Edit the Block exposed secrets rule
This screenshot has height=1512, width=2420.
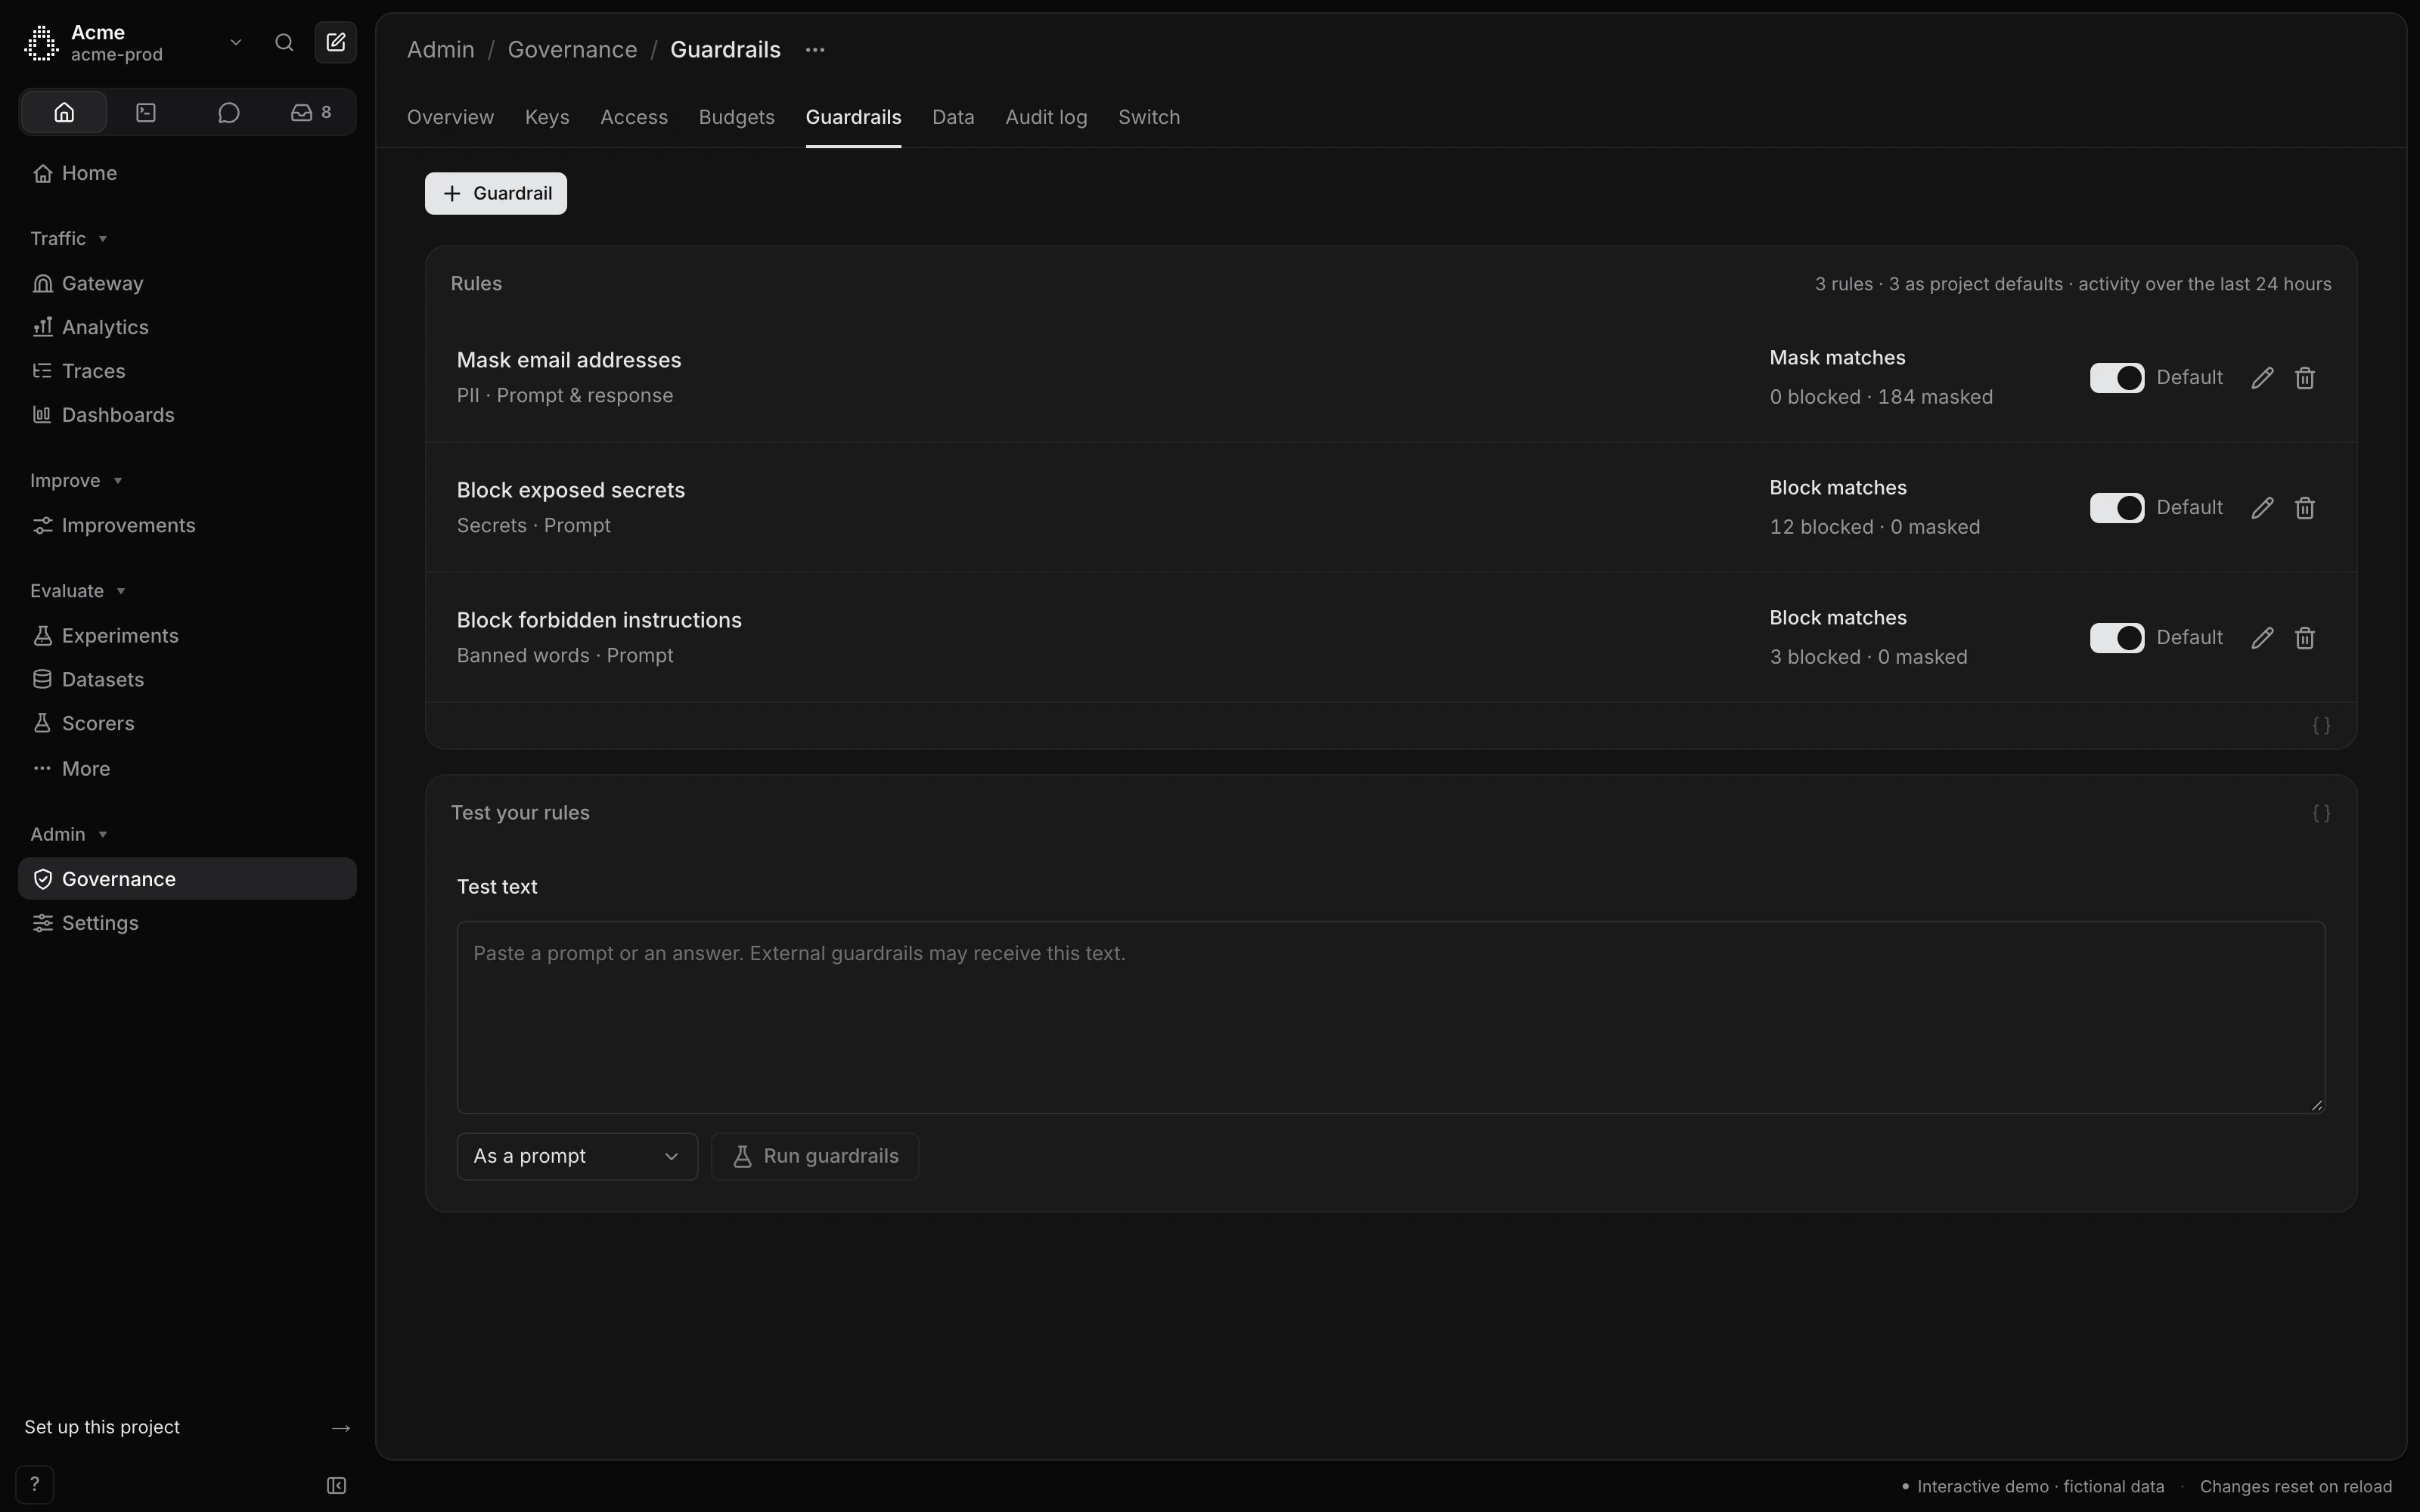click(x=2262, y=508)
